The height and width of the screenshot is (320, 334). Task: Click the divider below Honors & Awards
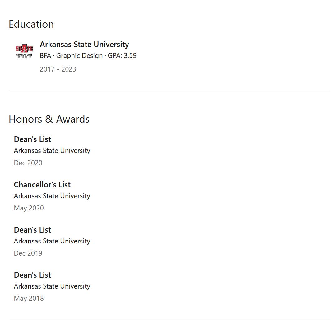tap(169, 319)
